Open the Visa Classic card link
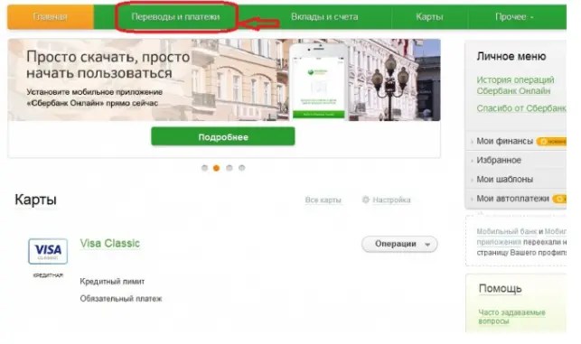 click(x=110, y=243)
